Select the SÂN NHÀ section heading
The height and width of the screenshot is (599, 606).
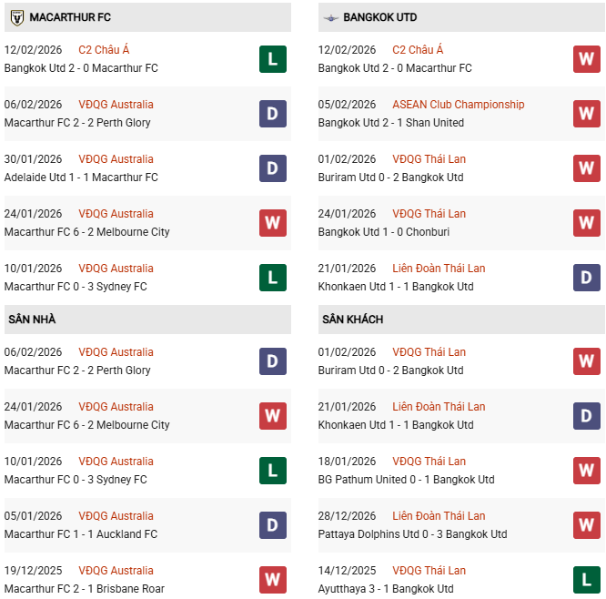tap(33, 320)
